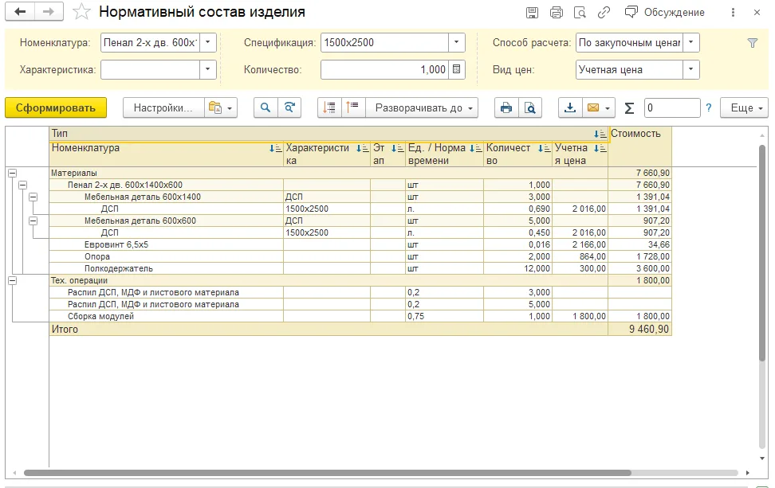The image size is (775, 488).
Task: Open Настройки... settings button
Action: [x=163, y=107]
